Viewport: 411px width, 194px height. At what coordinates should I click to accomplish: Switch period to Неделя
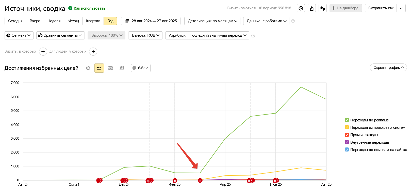54,21
